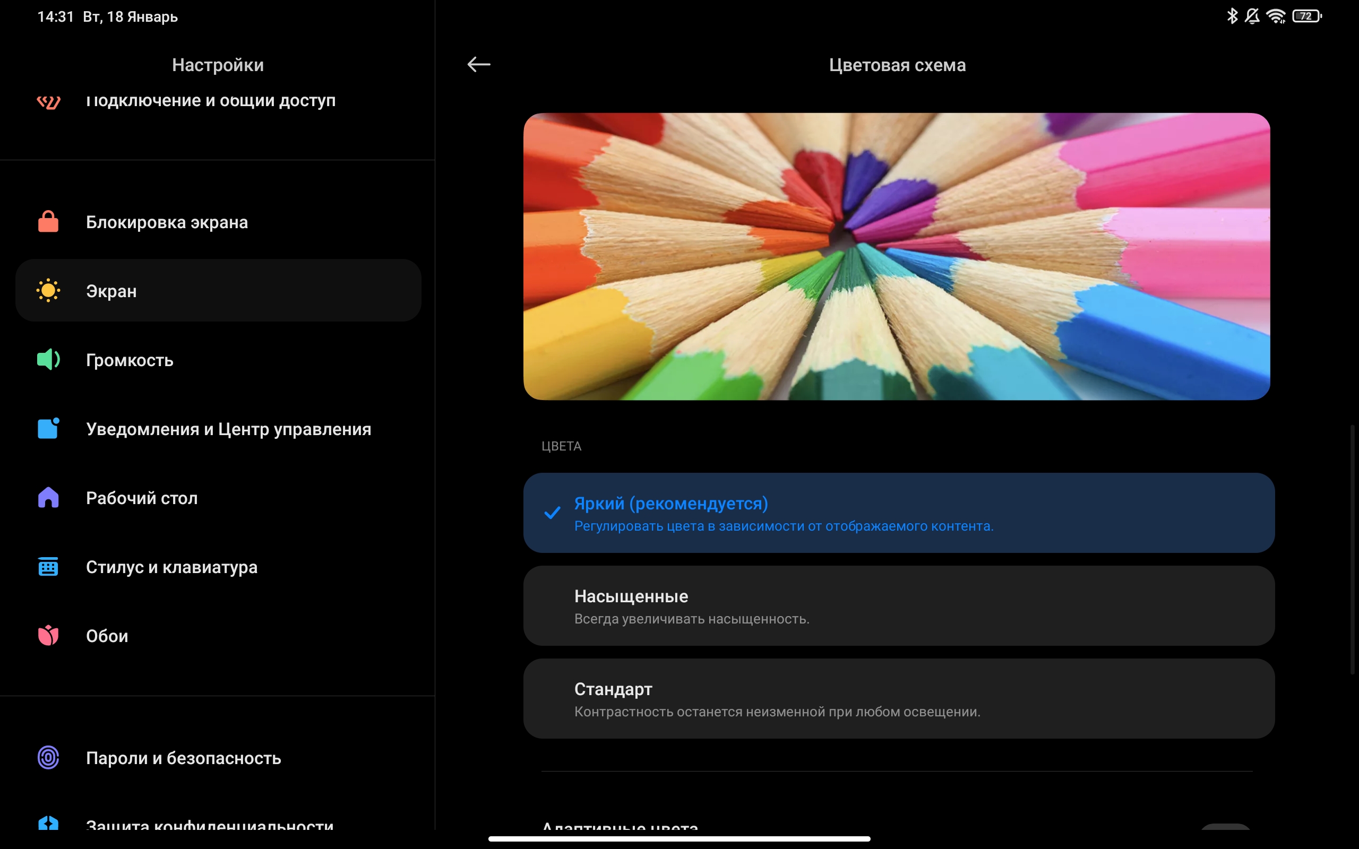Open Уведомления и Центр управления section

229,429
